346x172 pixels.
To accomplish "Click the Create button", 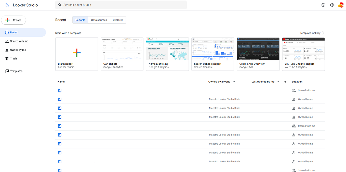I will click(14, 20).
